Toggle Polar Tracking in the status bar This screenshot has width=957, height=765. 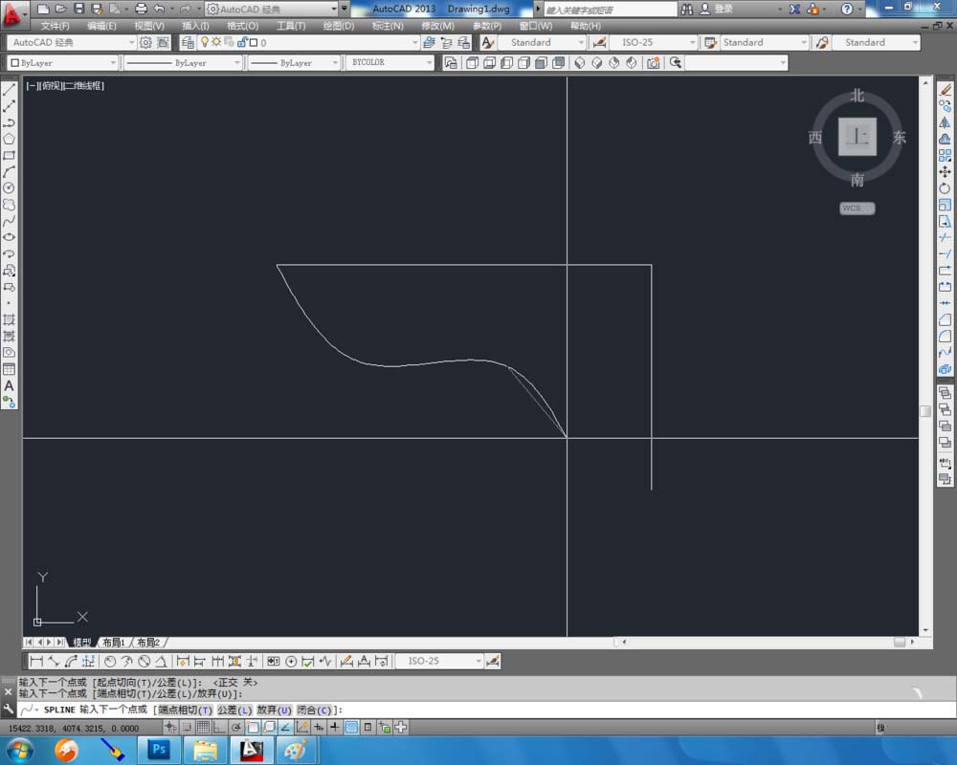tap(235, 727)
